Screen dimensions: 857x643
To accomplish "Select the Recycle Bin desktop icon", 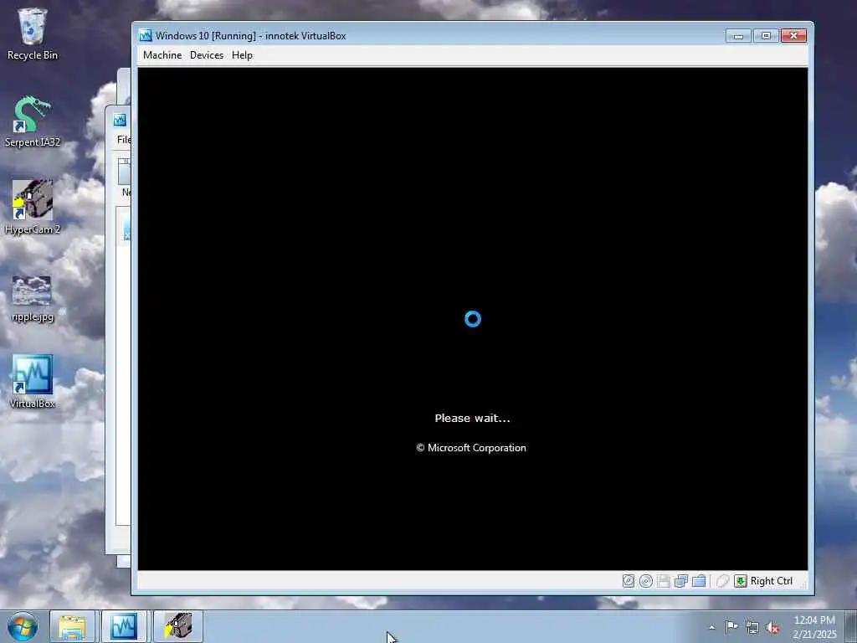I will [33, 33].
